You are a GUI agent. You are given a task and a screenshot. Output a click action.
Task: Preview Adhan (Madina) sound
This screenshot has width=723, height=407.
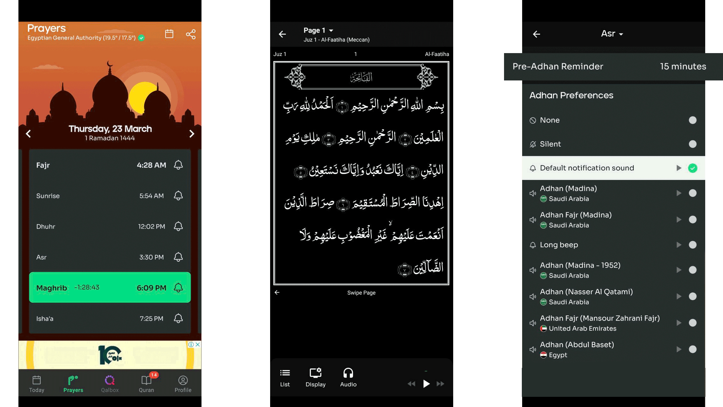point(679,193)
